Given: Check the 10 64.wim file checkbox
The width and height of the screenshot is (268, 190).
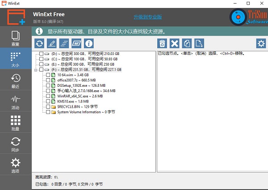Looking at the screenshot, I should coord(48,75).
